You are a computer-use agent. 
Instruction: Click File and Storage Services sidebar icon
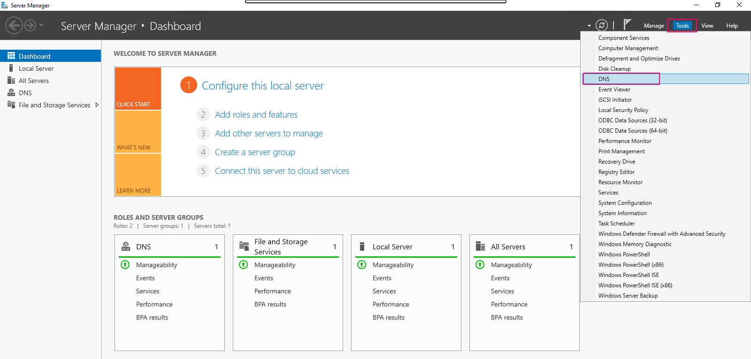11,105
